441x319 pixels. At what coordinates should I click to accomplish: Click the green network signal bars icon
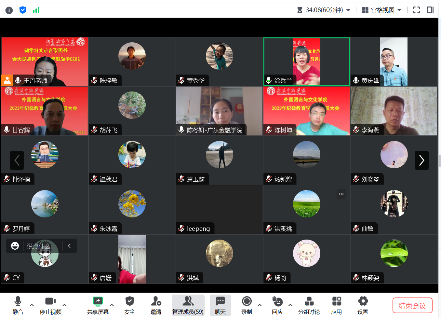pos(36,10)
